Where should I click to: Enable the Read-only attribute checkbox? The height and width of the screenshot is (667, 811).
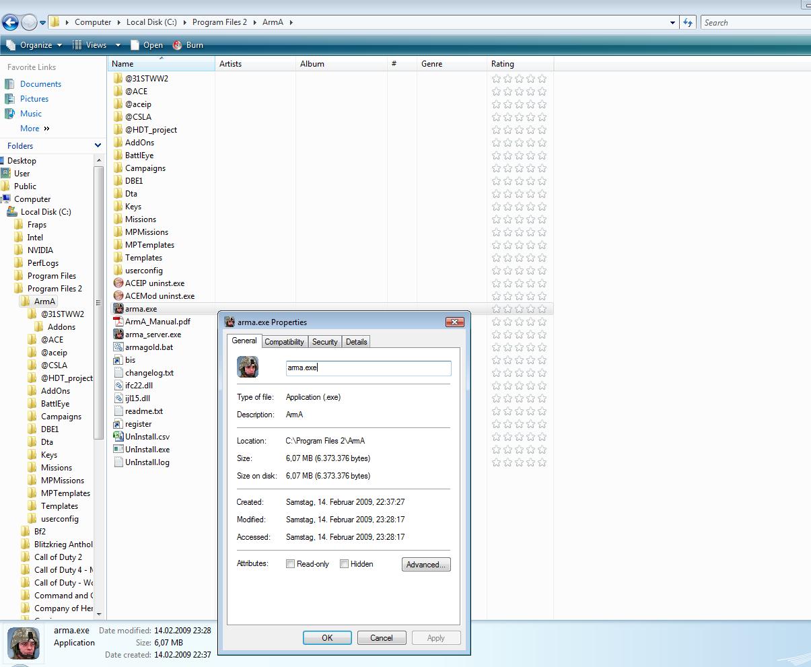click(291, 564)
